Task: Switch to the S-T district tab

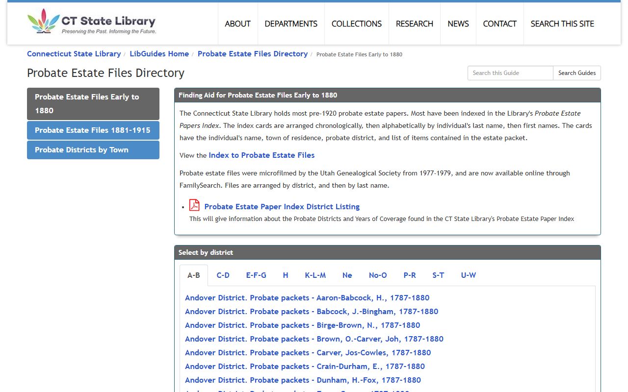Action: [438, 275]
